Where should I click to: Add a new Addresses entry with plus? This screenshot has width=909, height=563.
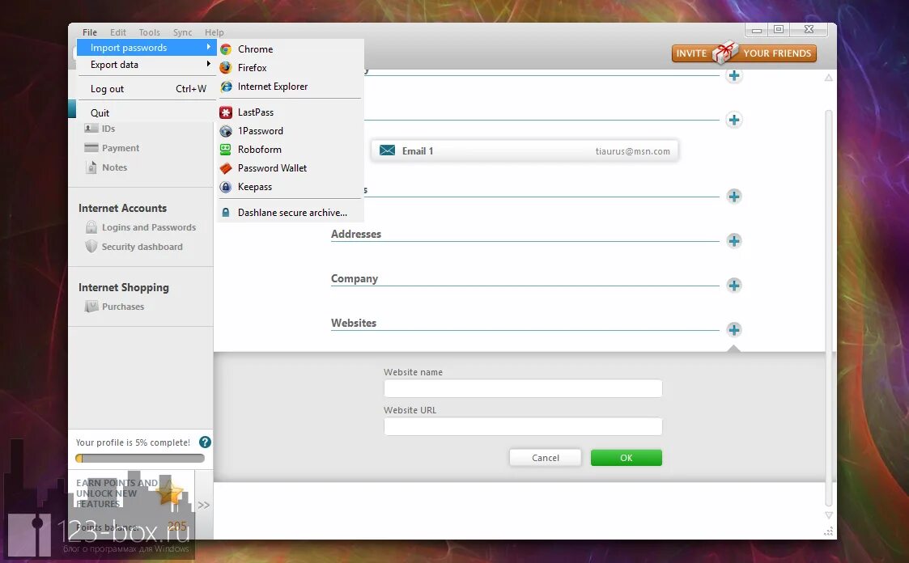click(x=734, y=240)
